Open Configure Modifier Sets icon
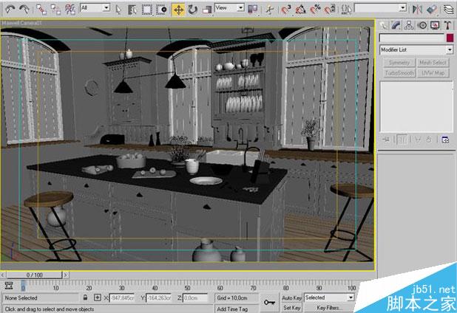This screenshot has width=457, height=313. point(445,140)
